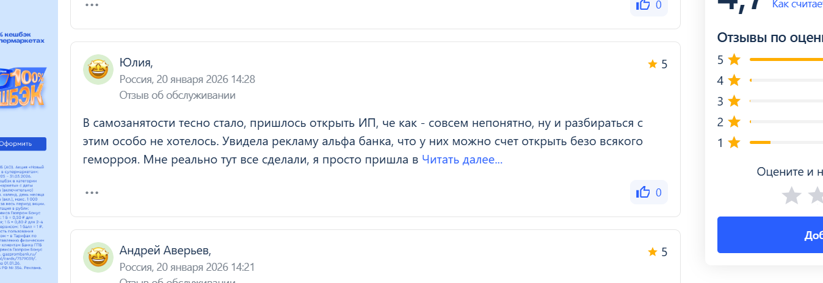Expand review with Читать далее link
The height and width of the screenshot is (283, 823).
click(x=462, y=160)
